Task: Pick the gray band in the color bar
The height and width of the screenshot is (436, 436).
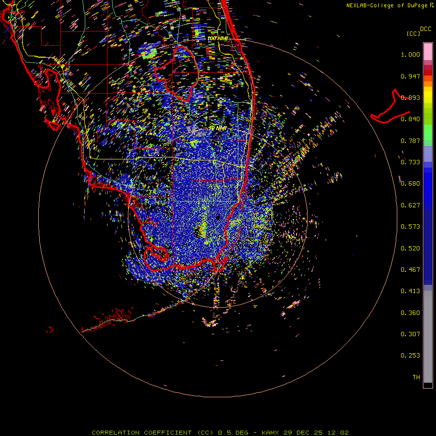Action: [x=428, y=337]
